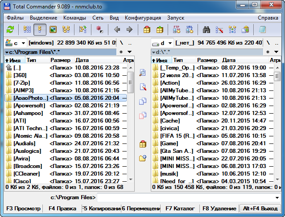Click the red asterisk selection icon
This screenshot has width=285, height=217.
99,29
